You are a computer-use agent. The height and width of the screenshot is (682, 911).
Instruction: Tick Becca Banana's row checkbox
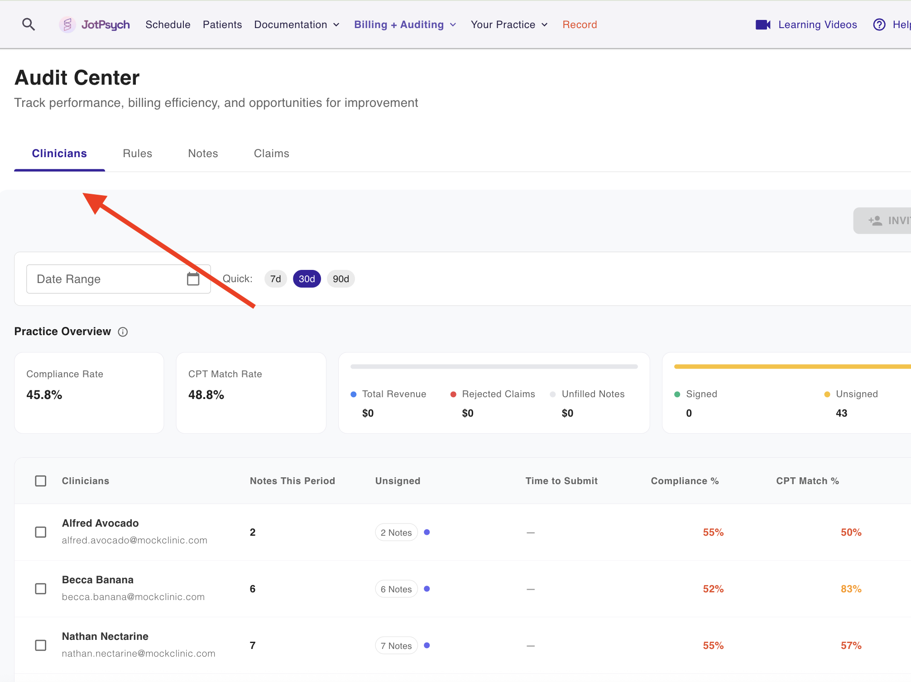point(41,589)
